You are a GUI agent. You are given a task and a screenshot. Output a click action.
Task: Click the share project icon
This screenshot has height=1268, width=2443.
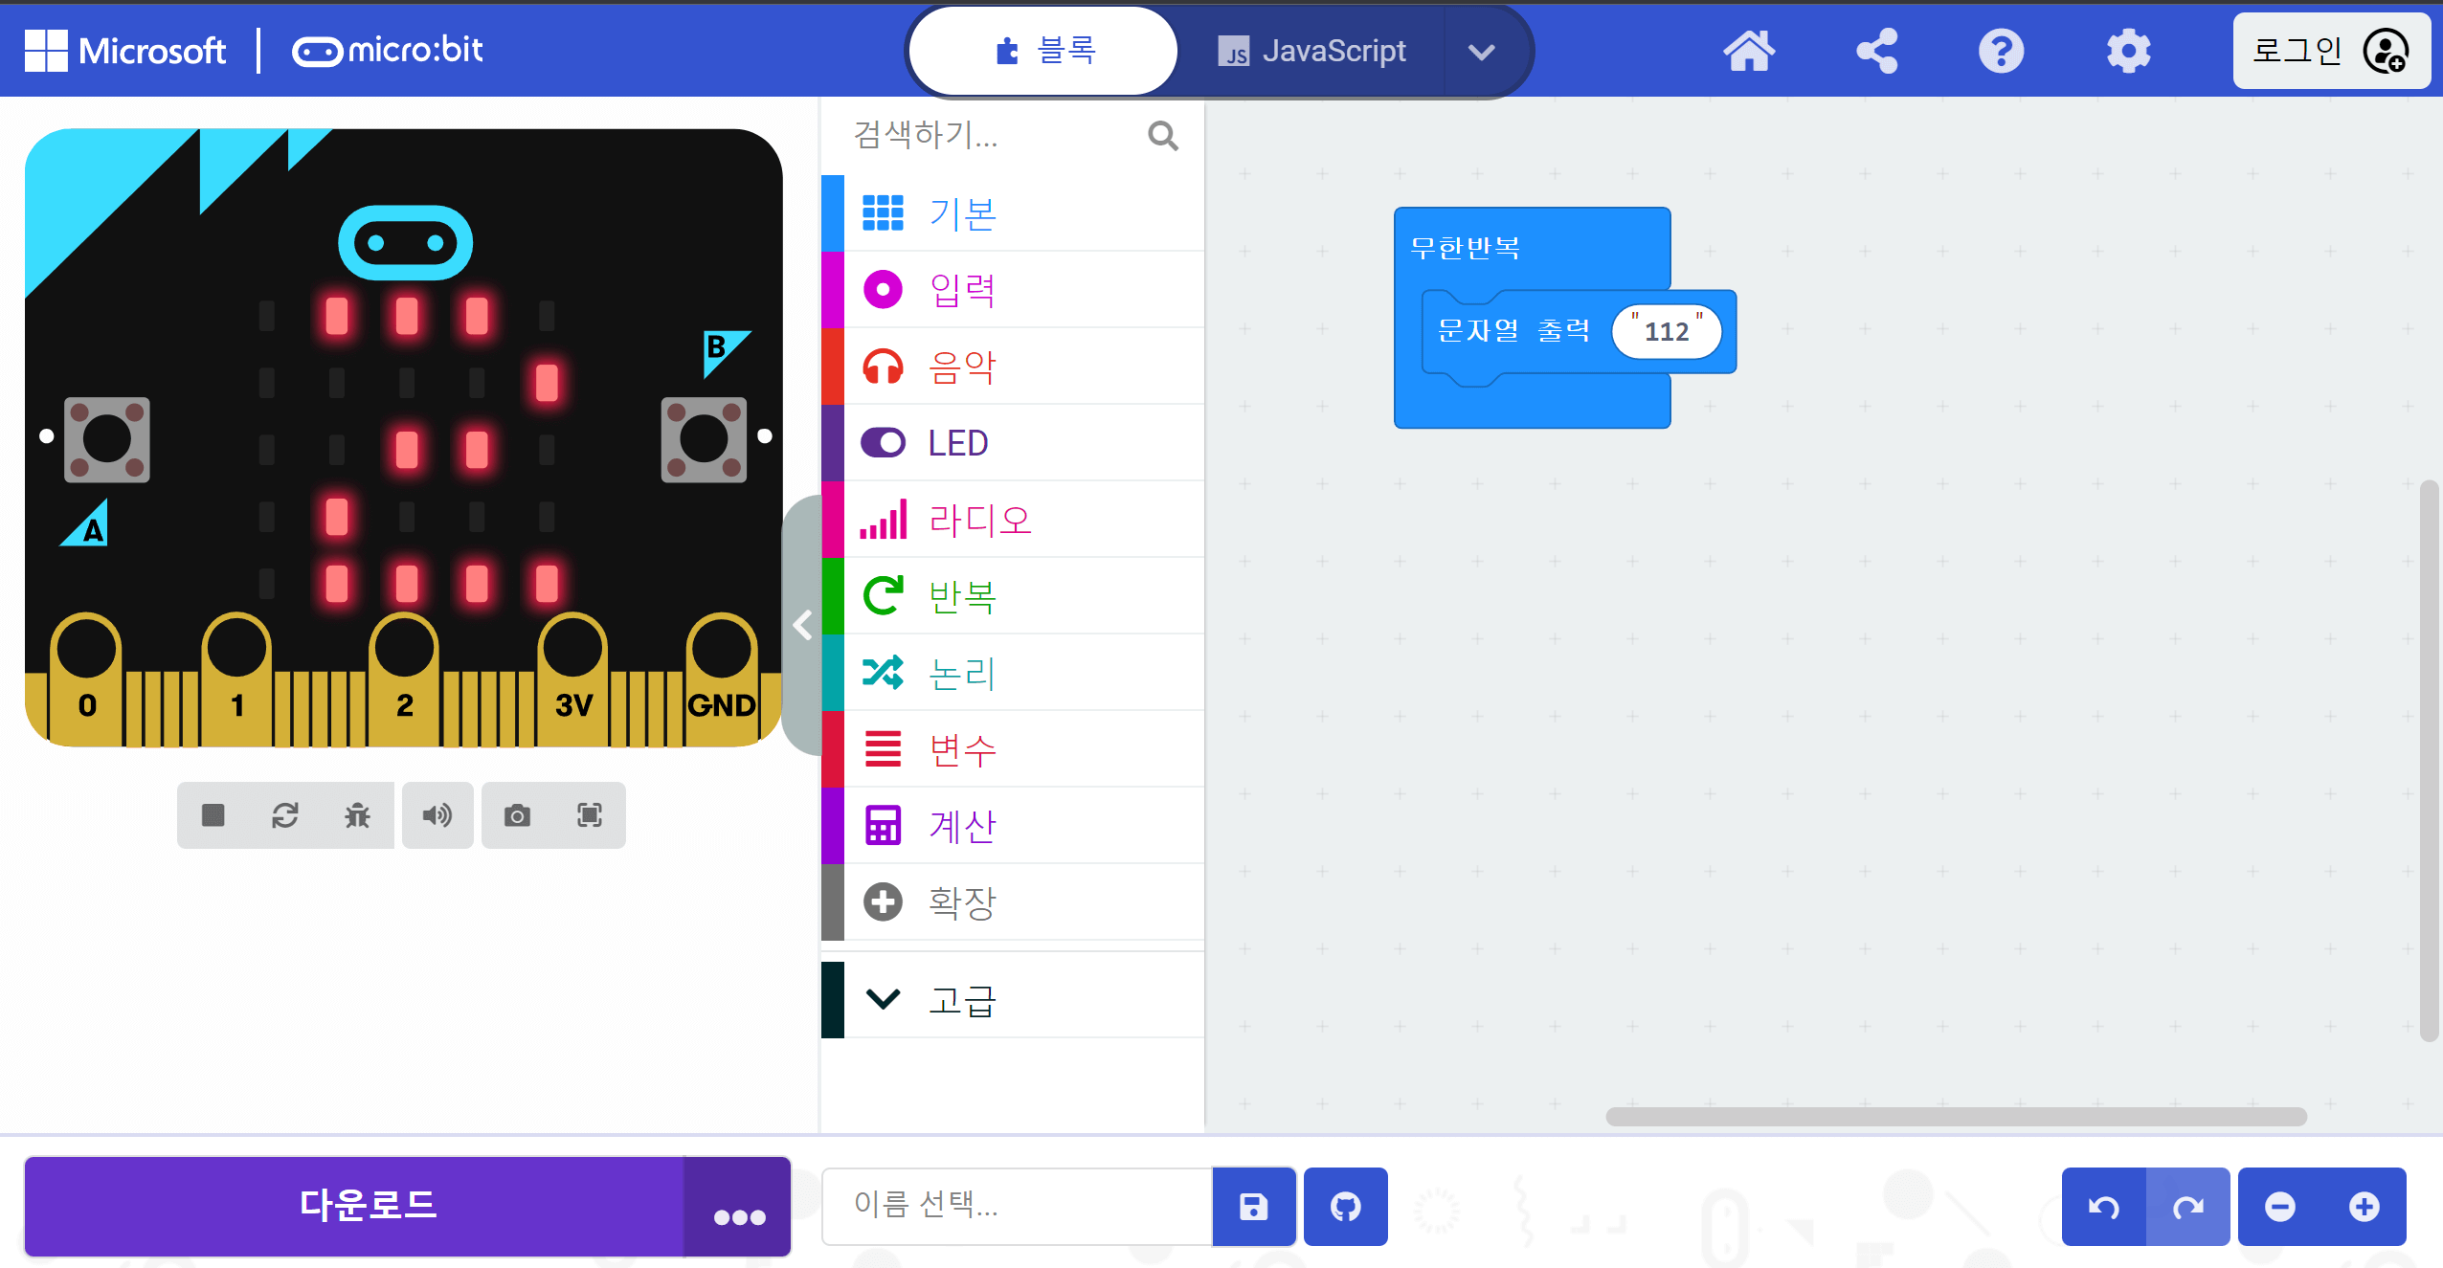point(1876,51)
